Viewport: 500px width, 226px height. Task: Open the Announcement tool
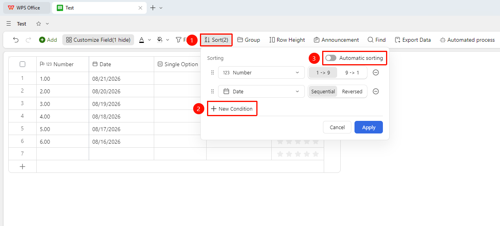coord(336,40)
